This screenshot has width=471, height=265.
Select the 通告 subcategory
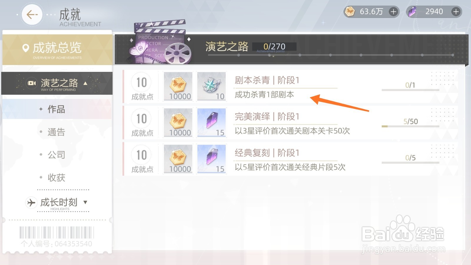point(57,132)
